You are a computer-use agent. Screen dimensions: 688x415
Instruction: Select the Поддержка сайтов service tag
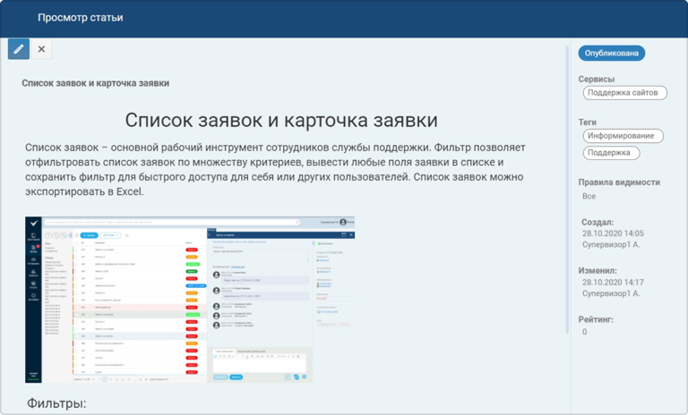click(x=624, y=93)
